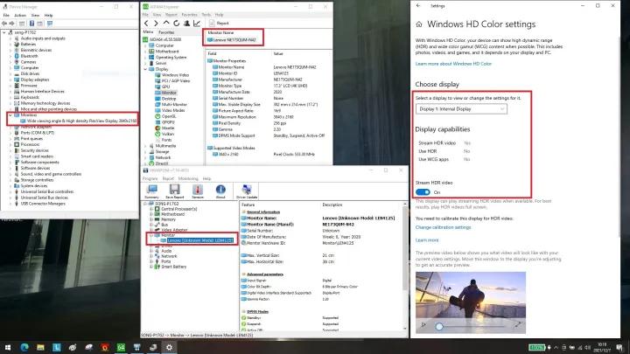
Task: Click Maximum Resolution row in AIDA64
Action: tap(269, 117)
